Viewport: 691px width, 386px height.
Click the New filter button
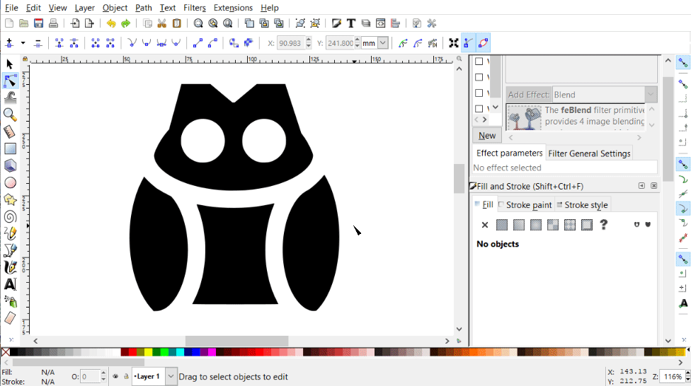[x=487, y=136]
